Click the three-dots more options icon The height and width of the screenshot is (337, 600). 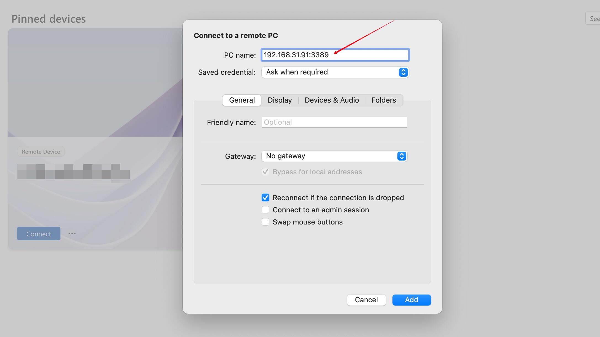(x=72, y=234)
